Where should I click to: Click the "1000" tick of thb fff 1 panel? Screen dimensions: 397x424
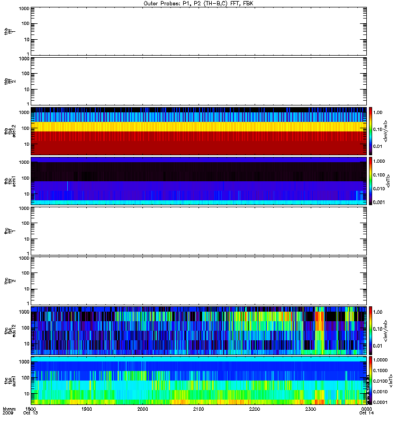24,8
